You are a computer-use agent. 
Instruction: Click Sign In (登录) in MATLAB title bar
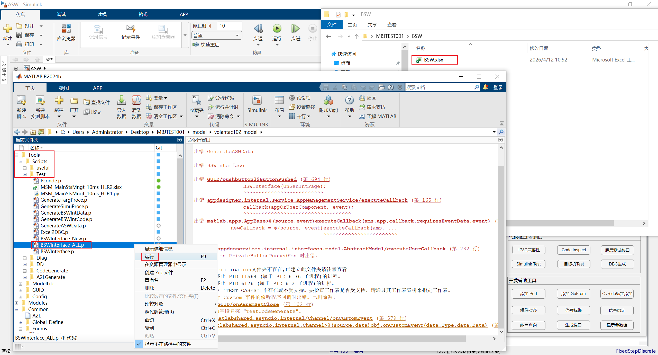pyautogui.click(x=498, y=87)
